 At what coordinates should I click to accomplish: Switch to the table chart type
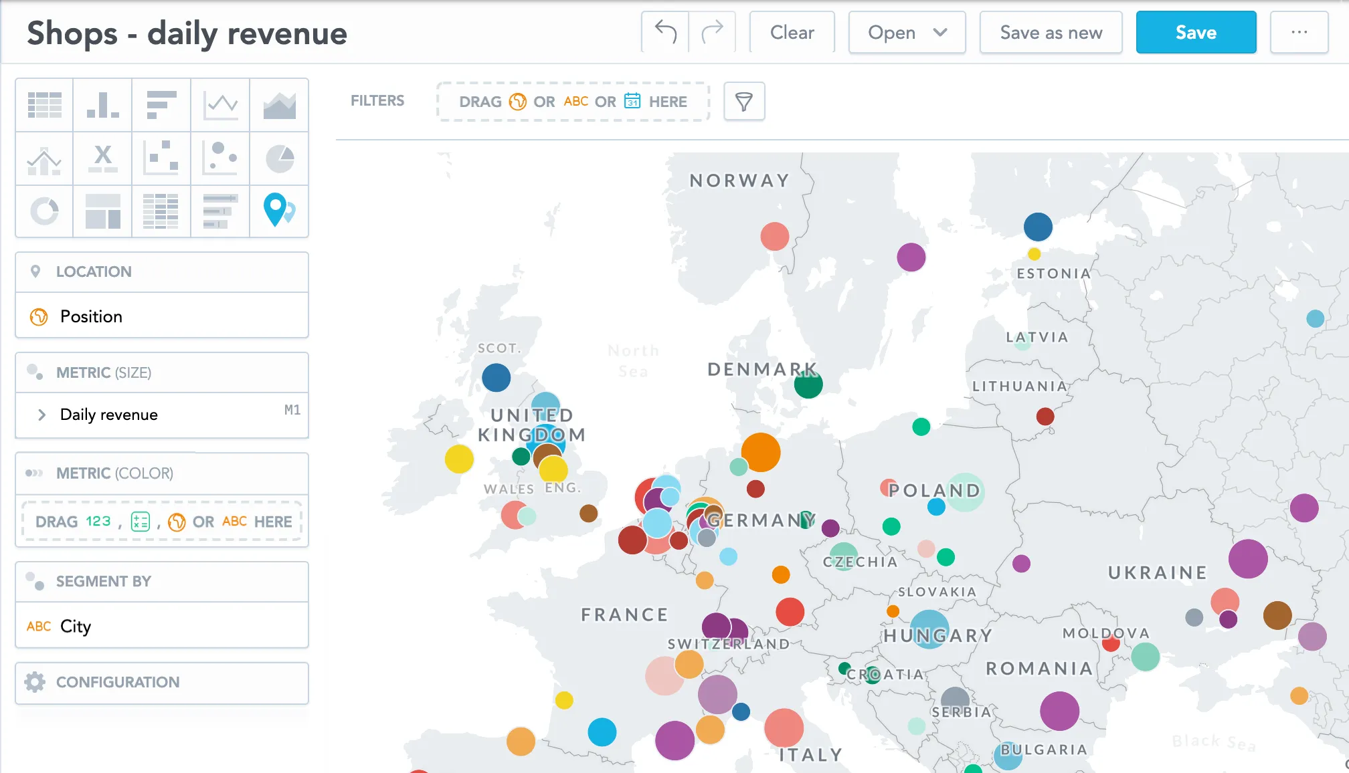point(43,105)
